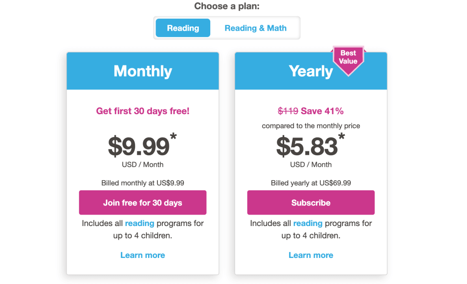Click Billed yearly at US$69.99 text
This screenshot has width=467, height=284.
pos(311,182)
